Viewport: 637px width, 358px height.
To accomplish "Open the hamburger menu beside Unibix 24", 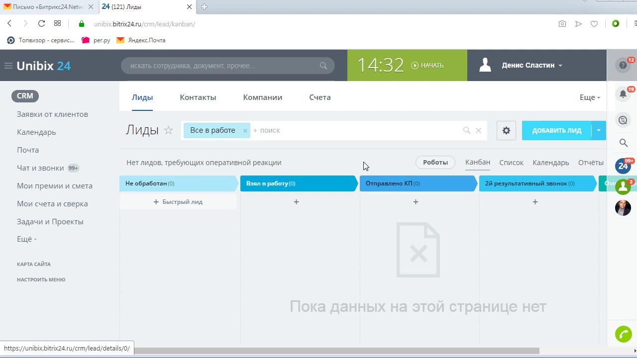I will [x=8, y=66].
